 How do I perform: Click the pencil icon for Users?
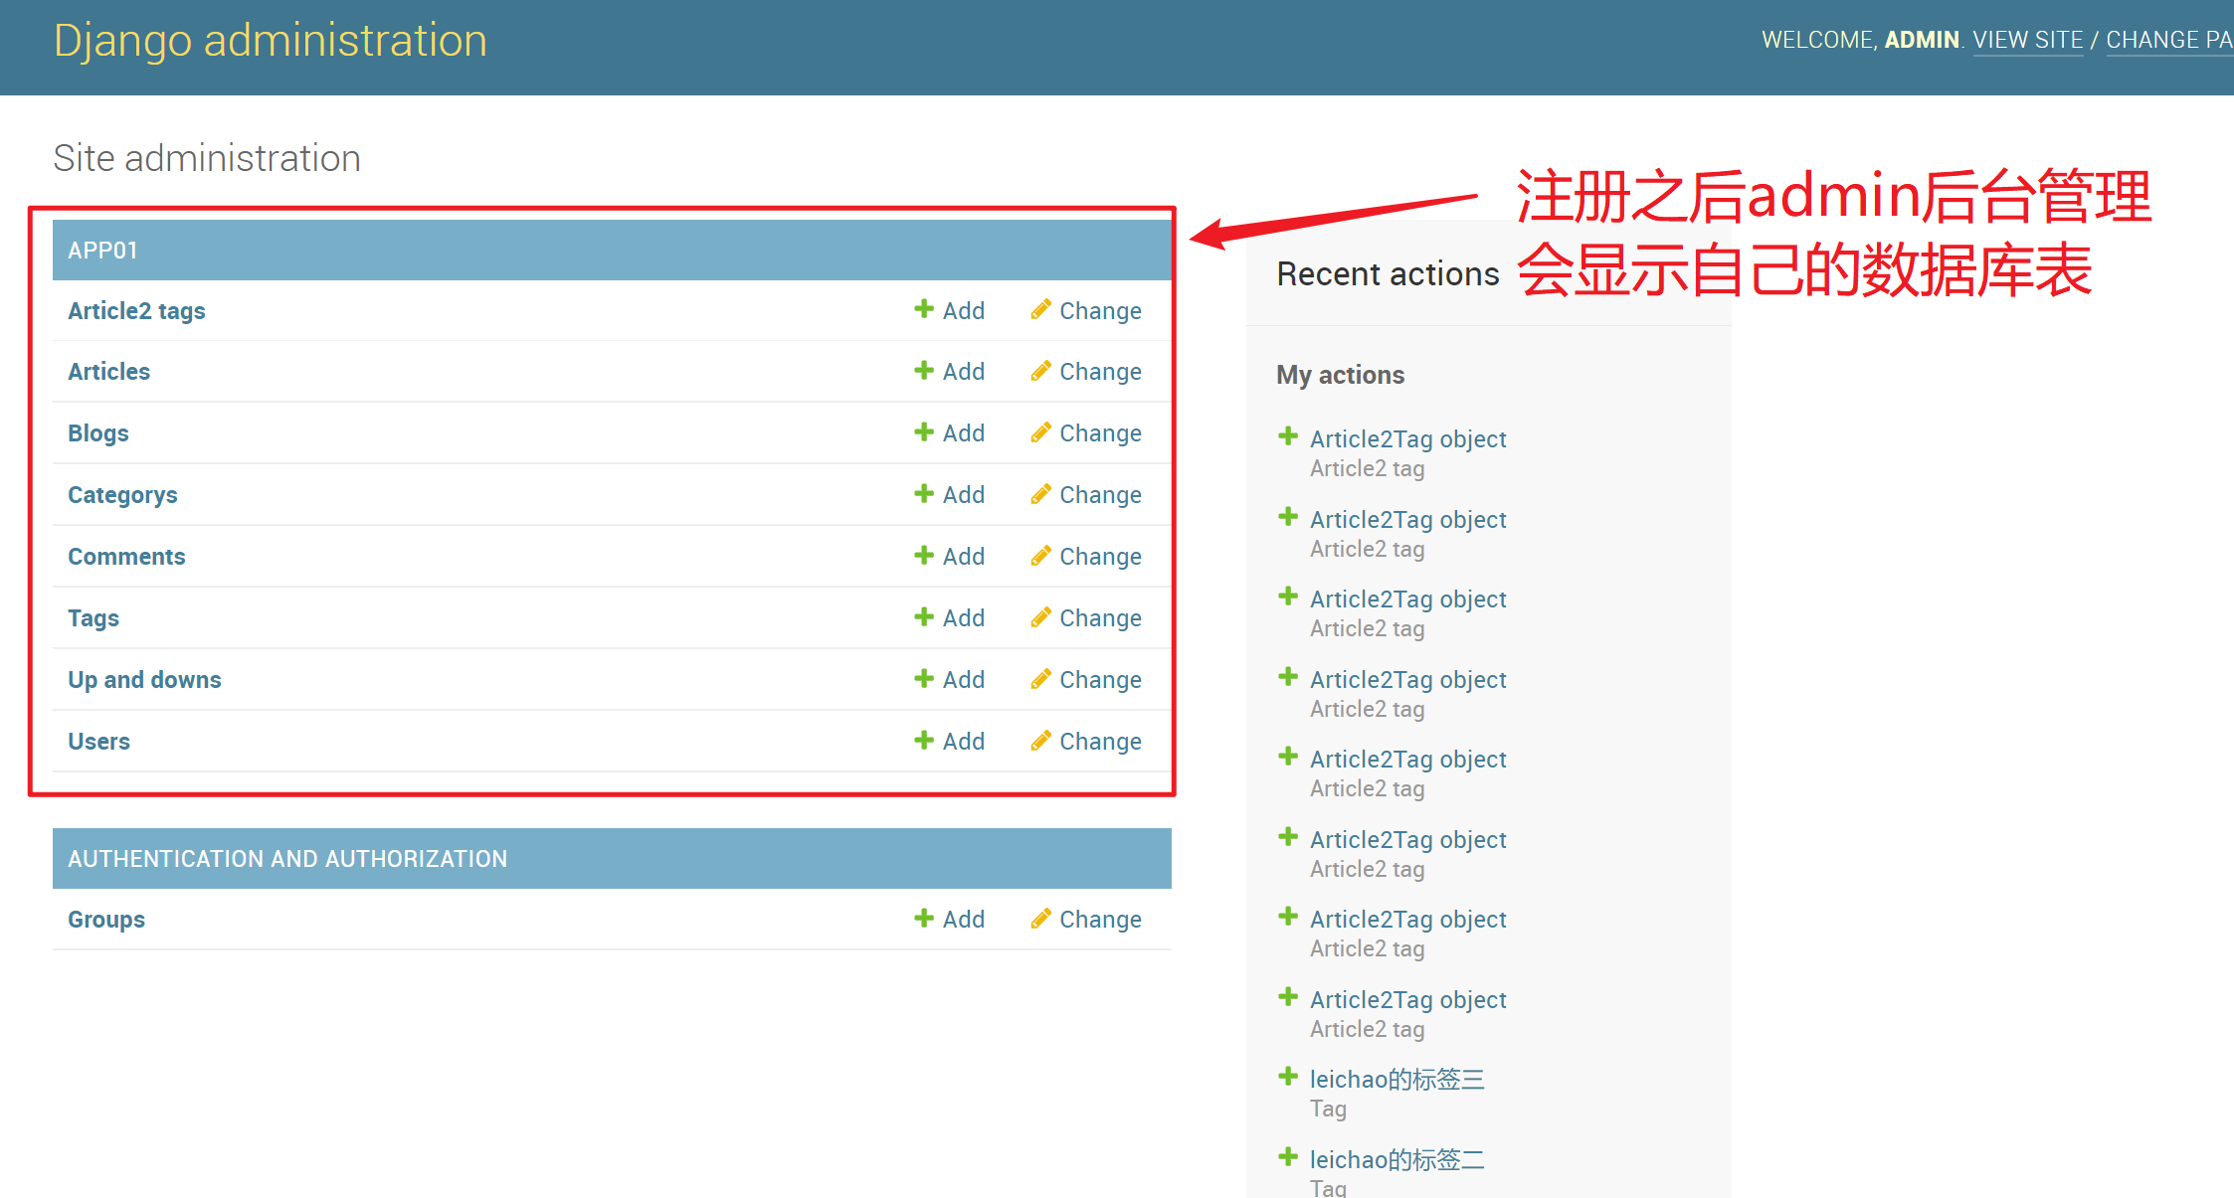1040,742
